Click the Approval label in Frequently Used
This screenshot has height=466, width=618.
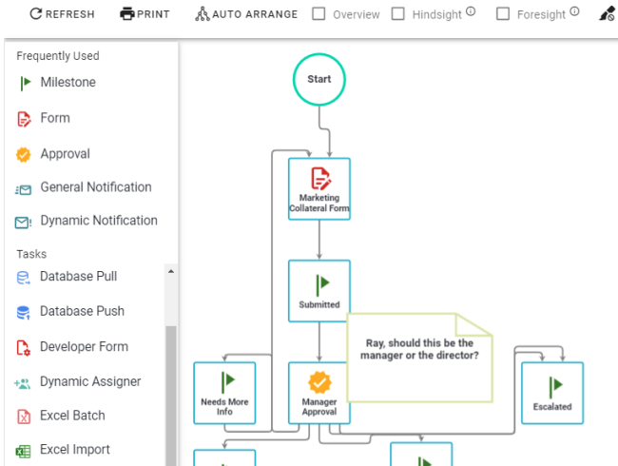(65, 154)
